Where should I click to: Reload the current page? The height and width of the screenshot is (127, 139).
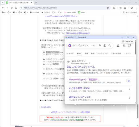[12, 8]
